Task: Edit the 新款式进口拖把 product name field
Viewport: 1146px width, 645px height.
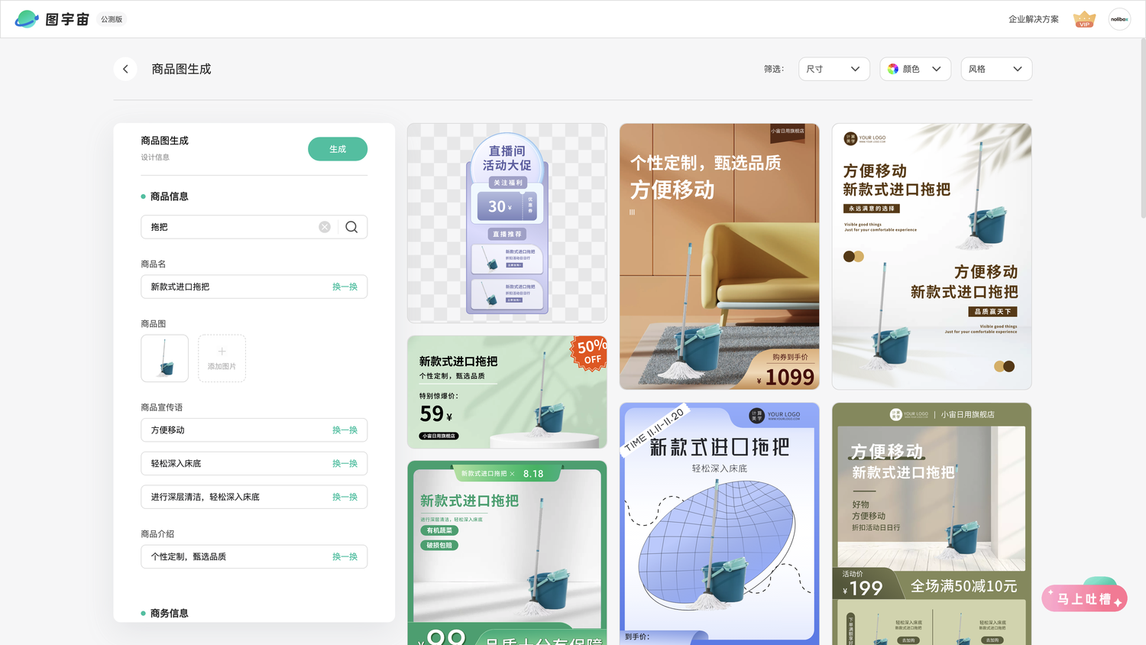Action: pos(254,287)
